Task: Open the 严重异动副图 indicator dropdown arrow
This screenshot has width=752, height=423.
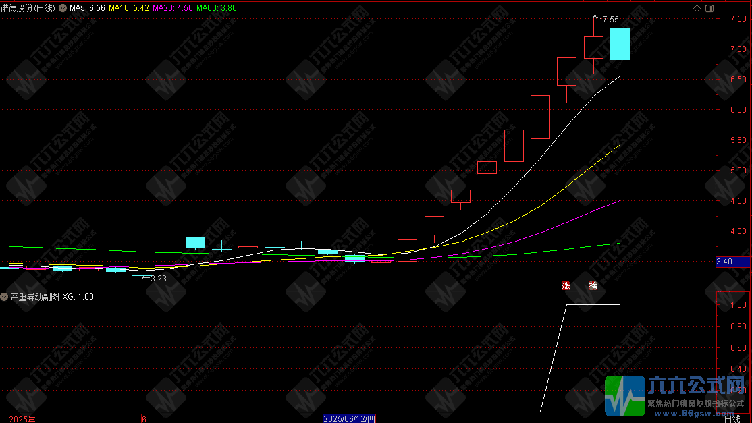Action: 5,297
